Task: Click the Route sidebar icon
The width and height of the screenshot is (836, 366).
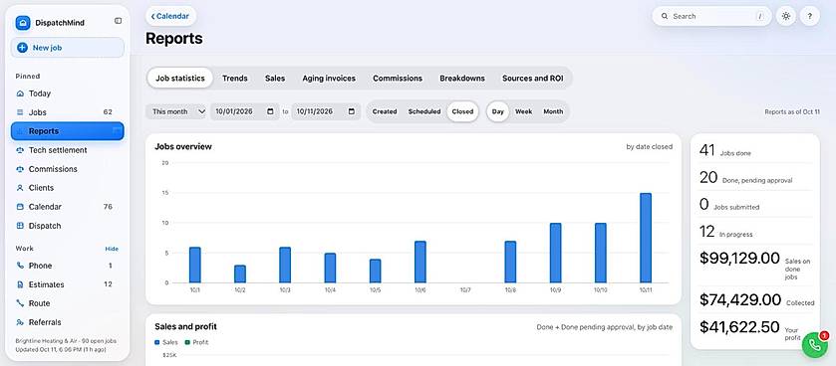Action: coord(20,303)
